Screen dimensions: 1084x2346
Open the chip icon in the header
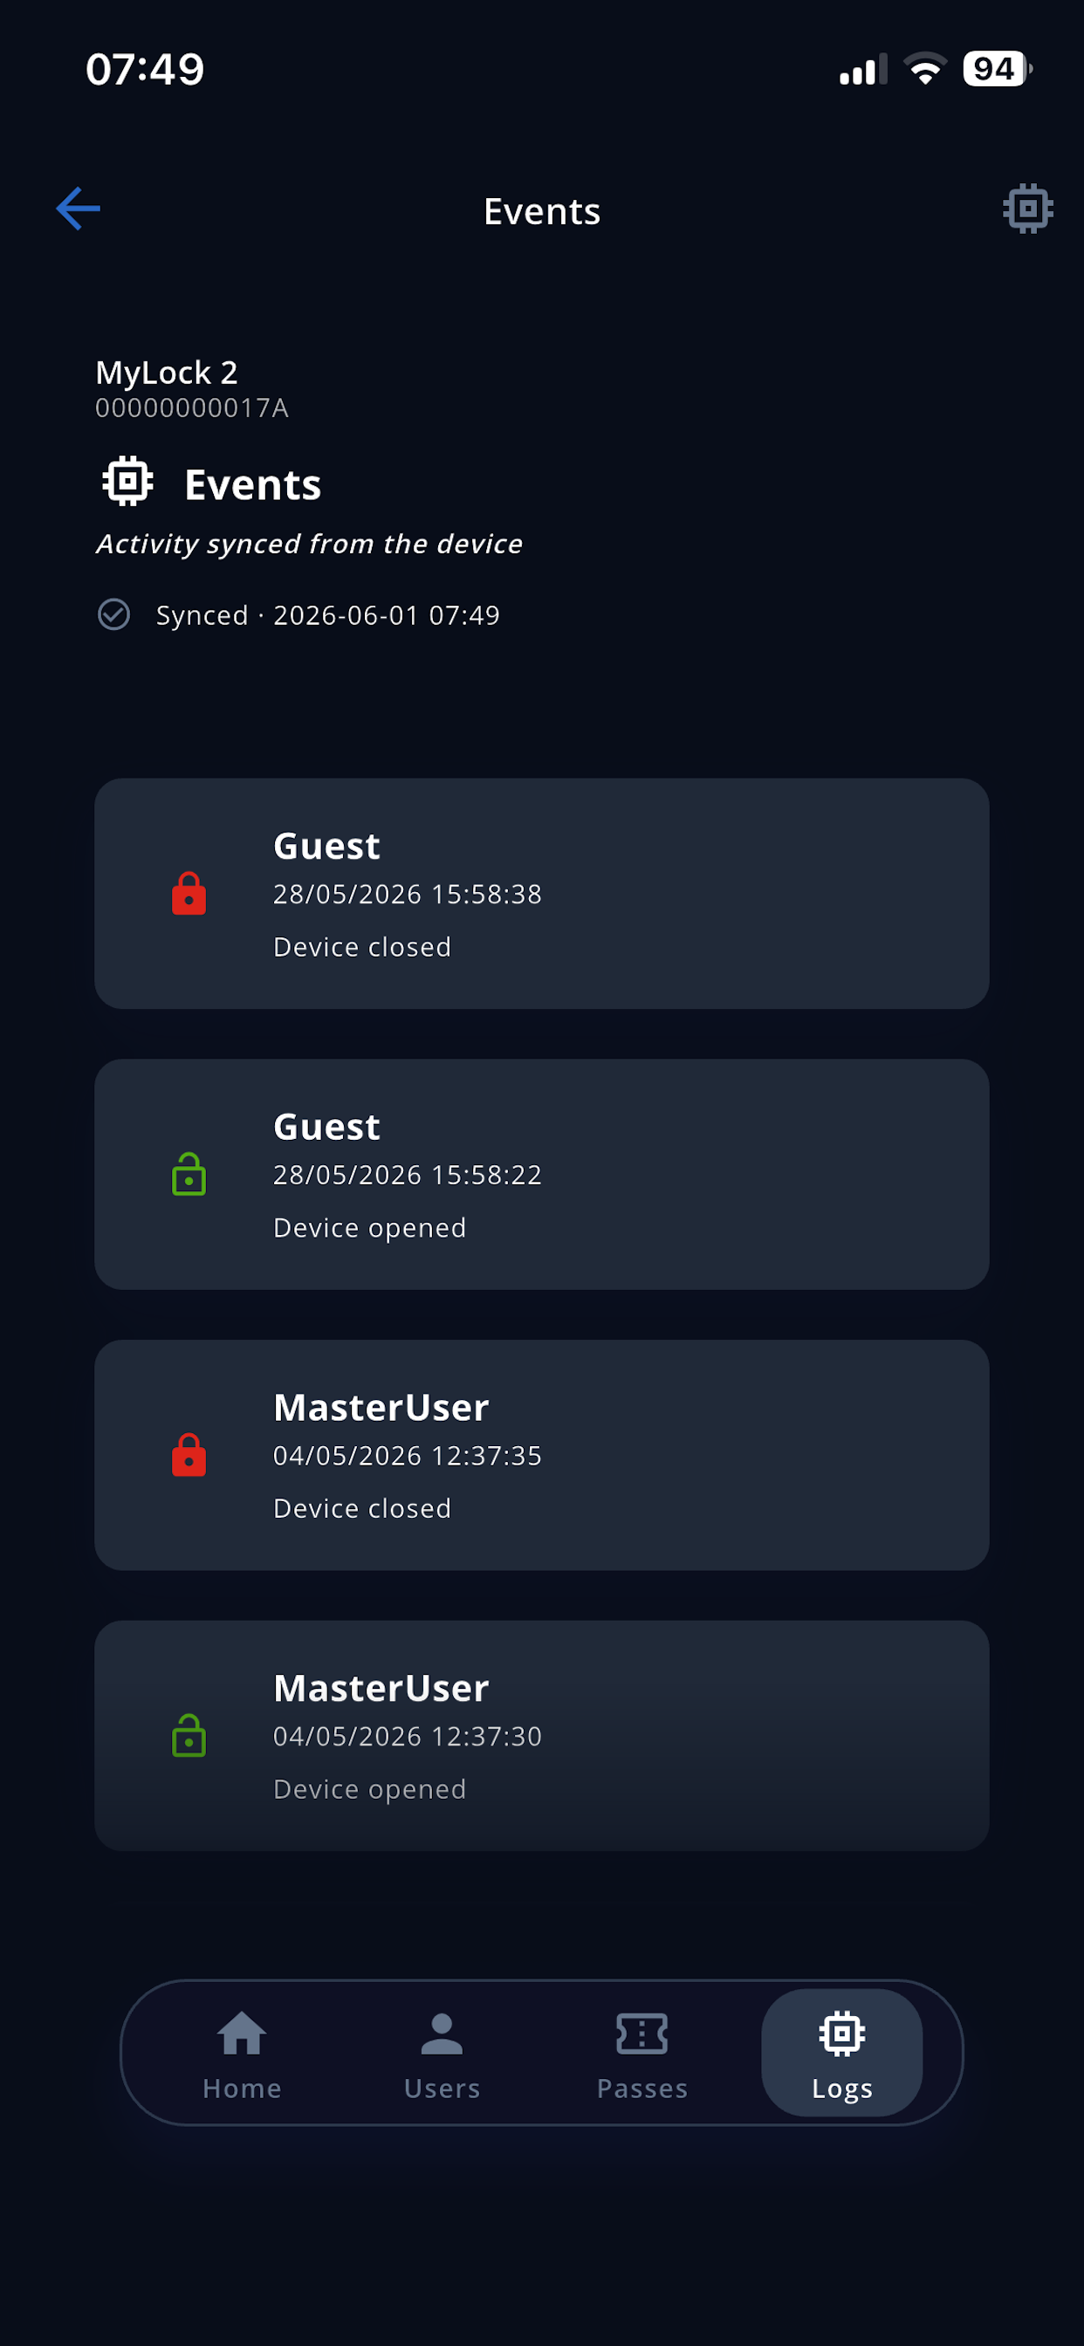(1027, 209)
